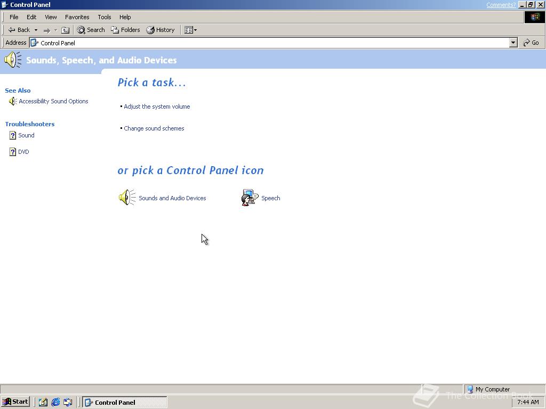Close the Control Panel window

click(x=540, y=5)
